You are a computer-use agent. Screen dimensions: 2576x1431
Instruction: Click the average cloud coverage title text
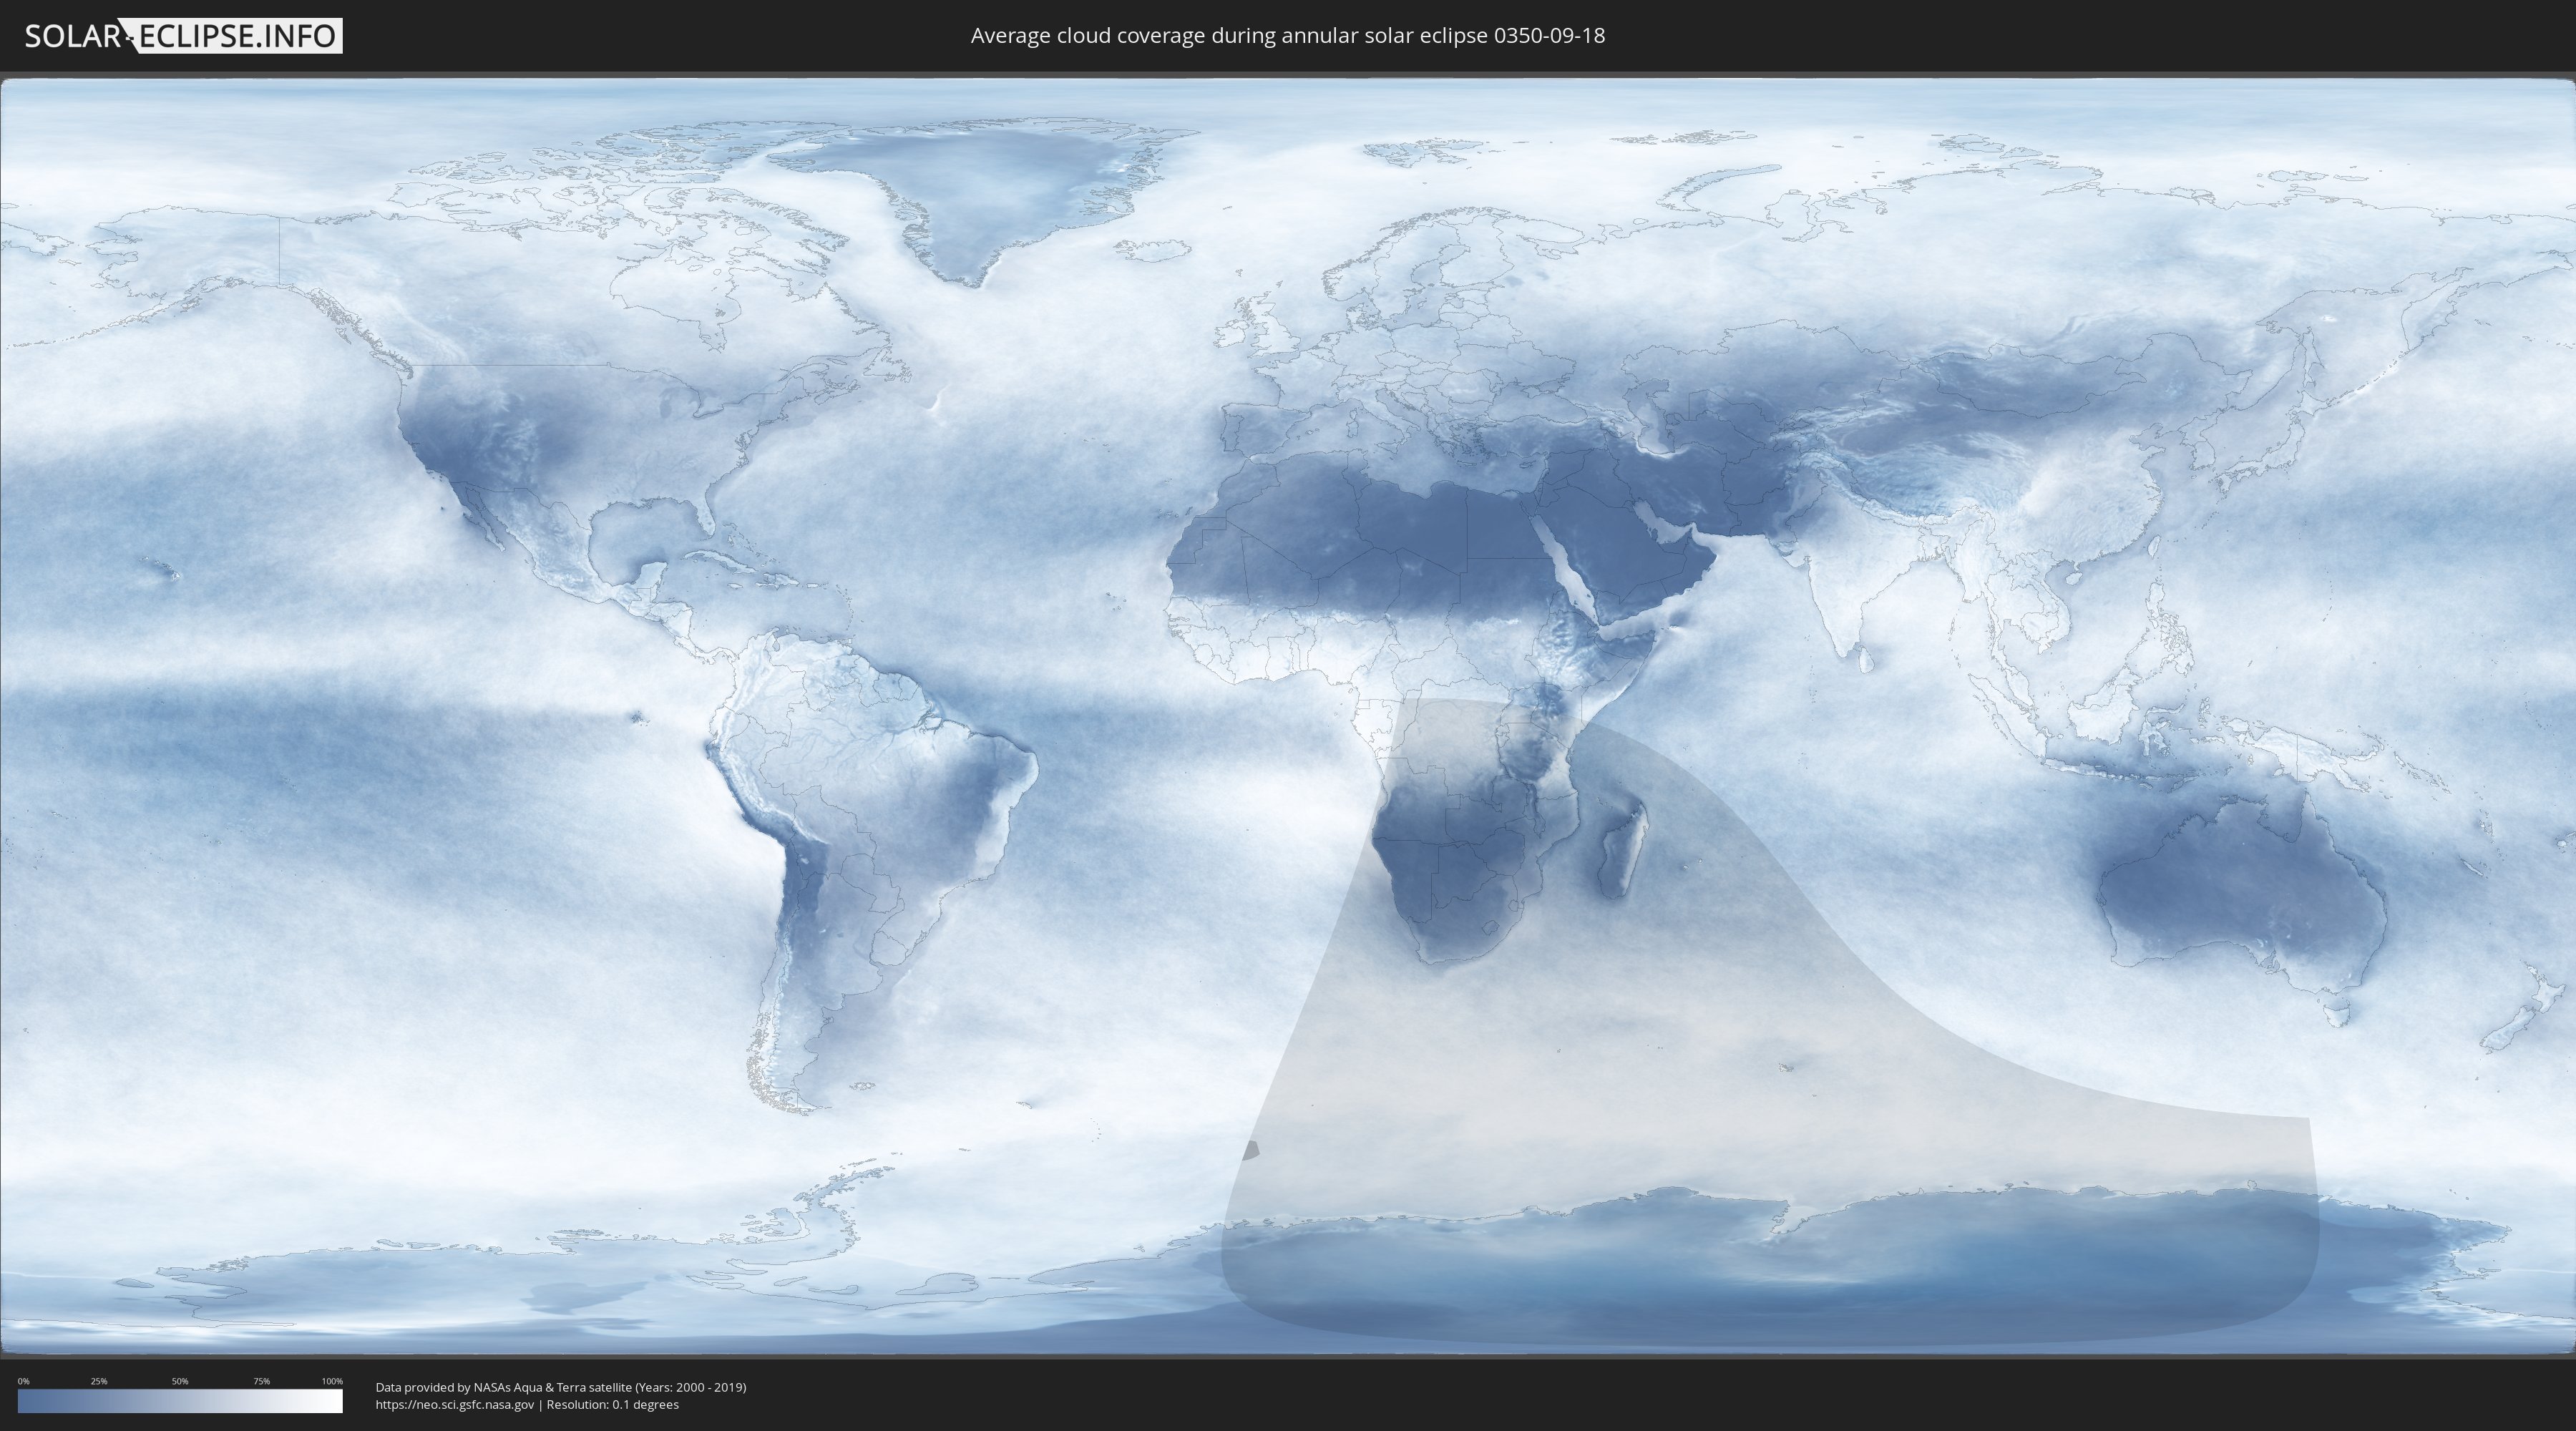(x=1287, y=36)
